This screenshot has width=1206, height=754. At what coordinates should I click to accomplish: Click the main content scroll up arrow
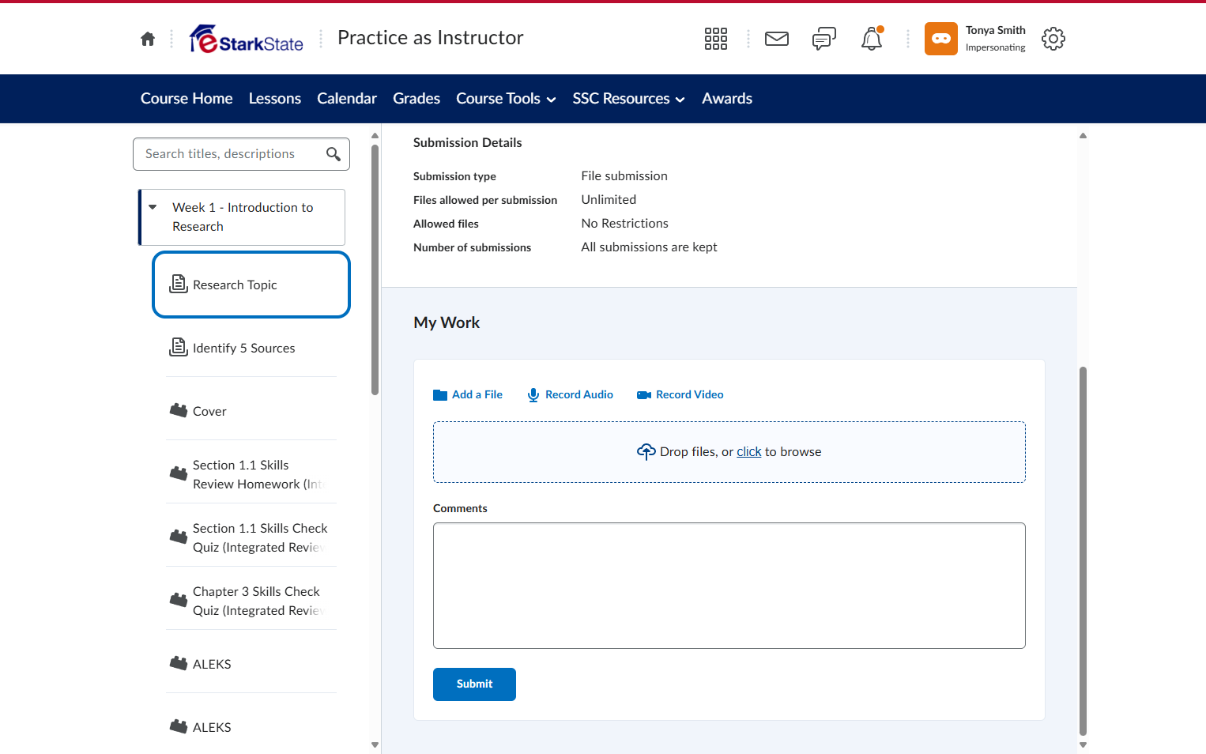click(1083, 136)
